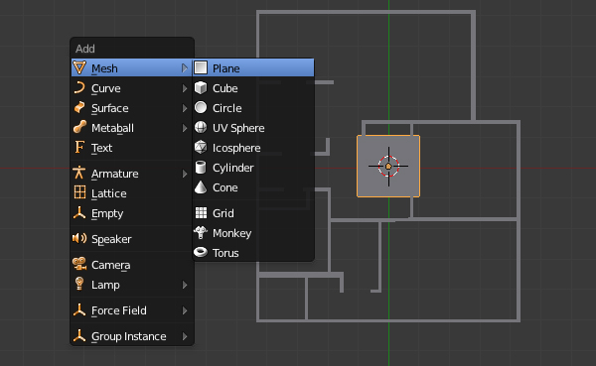596x366 pixels.
Task: Click the Circle mesh icon
Action: click(201, 108)
